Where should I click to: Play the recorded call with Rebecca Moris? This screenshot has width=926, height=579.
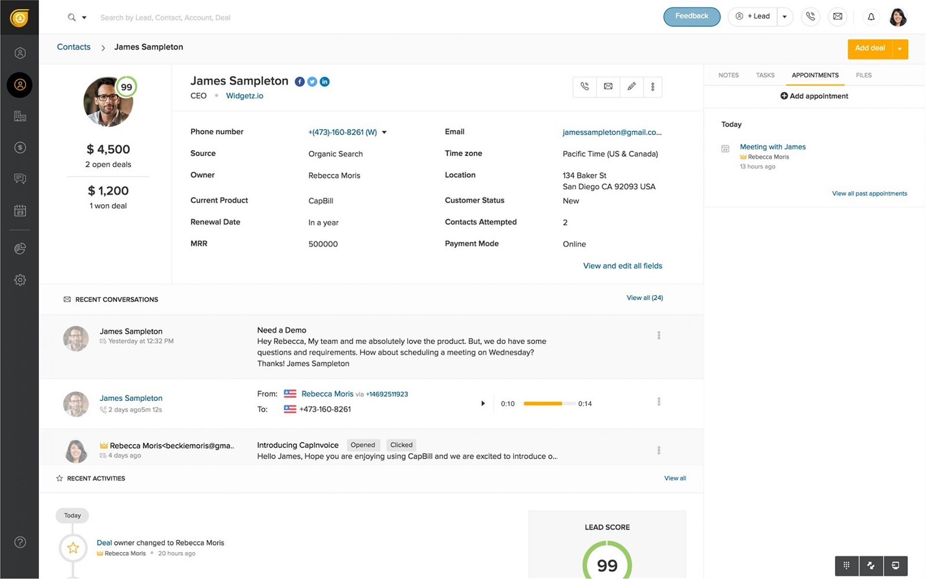point(483,403)
